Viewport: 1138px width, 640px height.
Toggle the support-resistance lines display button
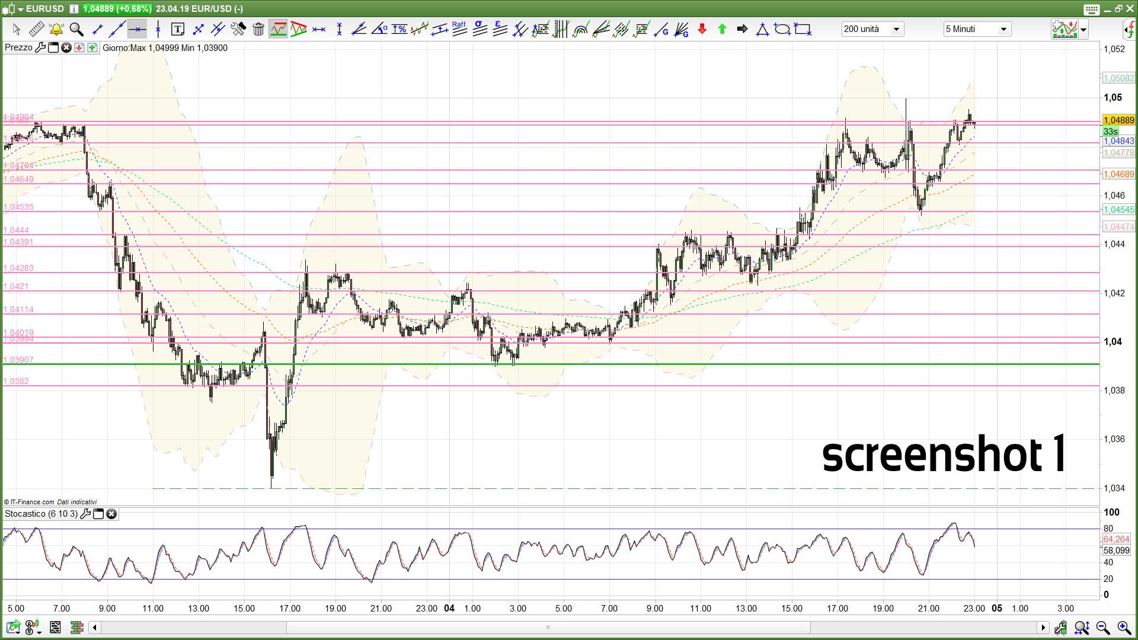pos(278,28)
